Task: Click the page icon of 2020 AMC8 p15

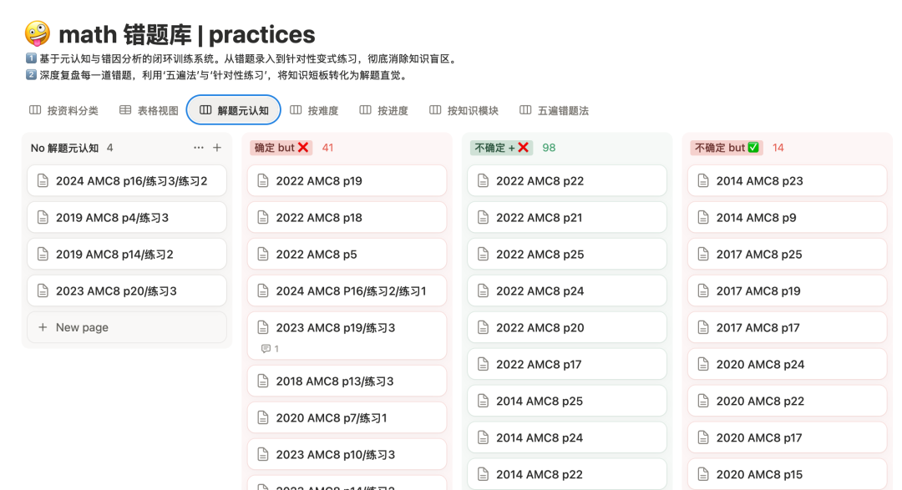Action: (x=703, y=474)
